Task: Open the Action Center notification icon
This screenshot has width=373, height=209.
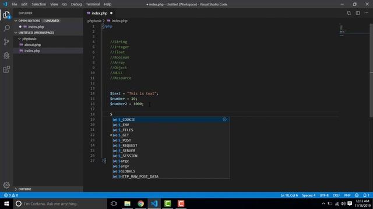Action: [x=350, y=204]
